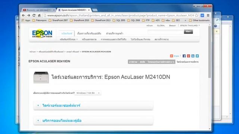The width and height of the screenshot is (239, 134).
Task: Expand the first sub-navigation dropdown item
Action: click(69, 39)
